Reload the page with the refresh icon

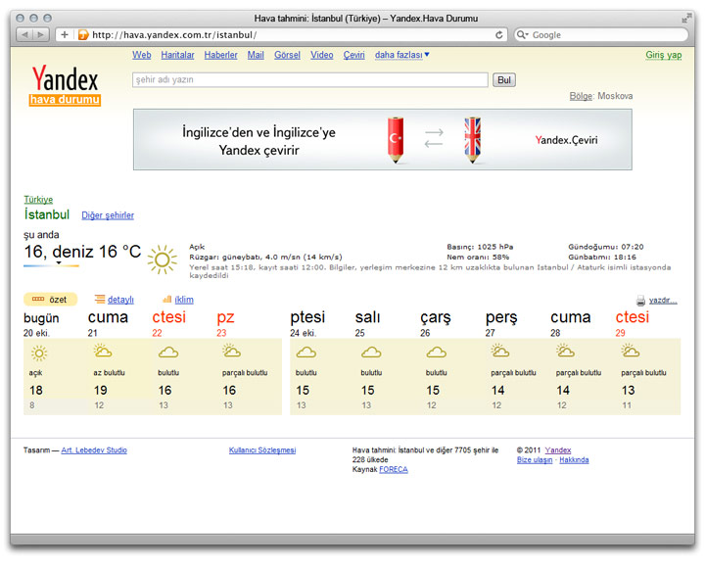click(499, 34)
